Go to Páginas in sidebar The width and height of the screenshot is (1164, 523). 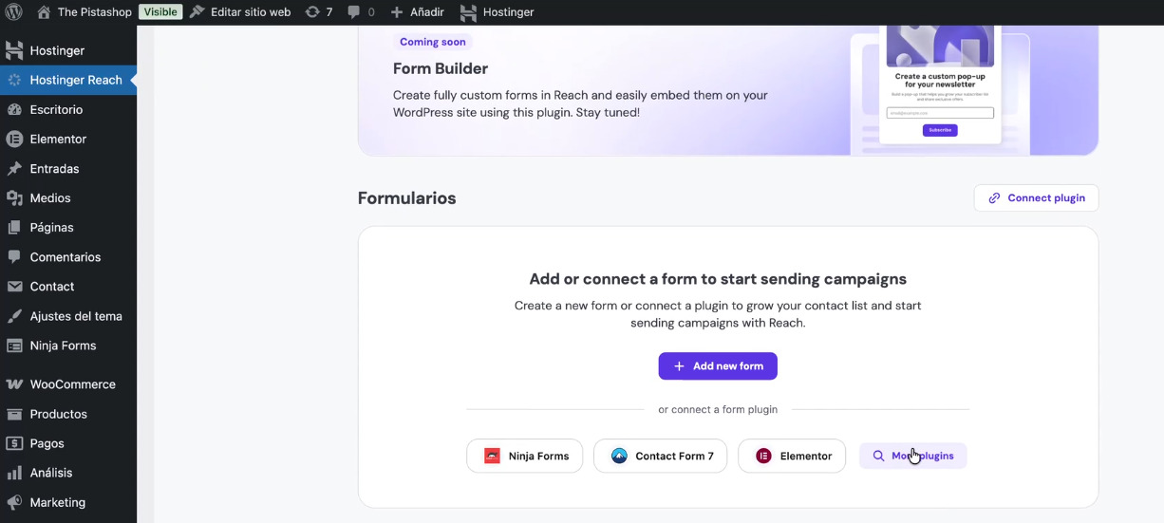click(x=51, y=228)
